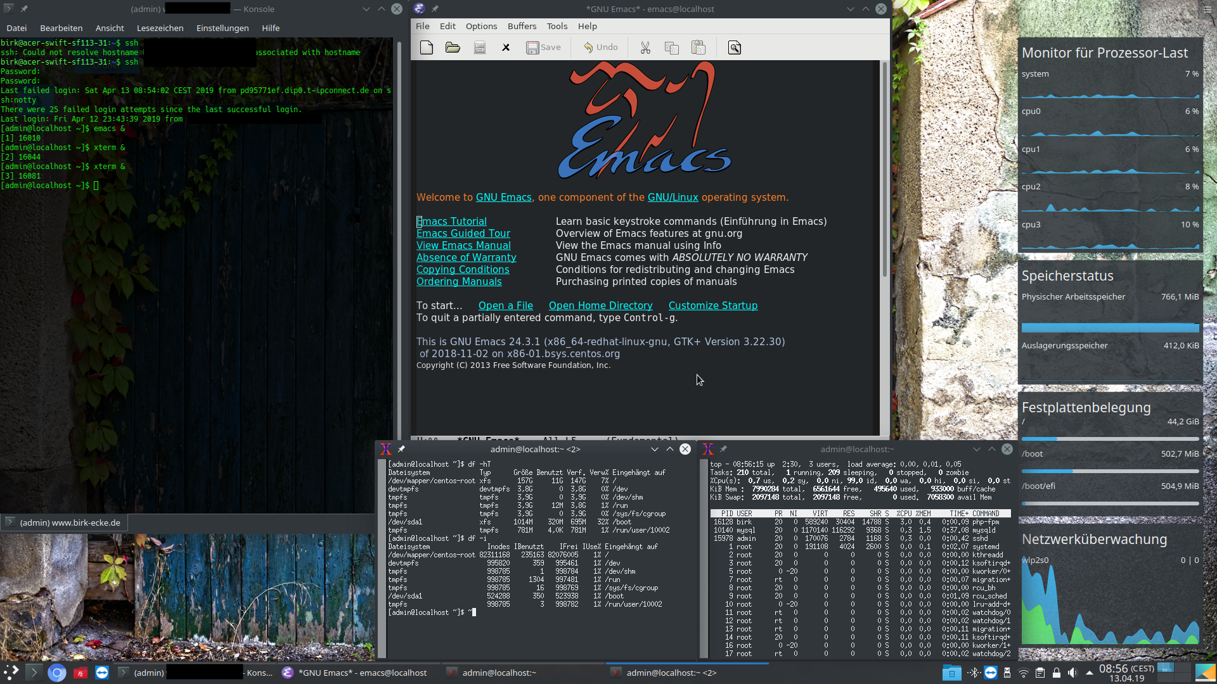Expand hidden system tray icons arrow
This screenshot has width=1217, height=684.
click(1089, 673)
